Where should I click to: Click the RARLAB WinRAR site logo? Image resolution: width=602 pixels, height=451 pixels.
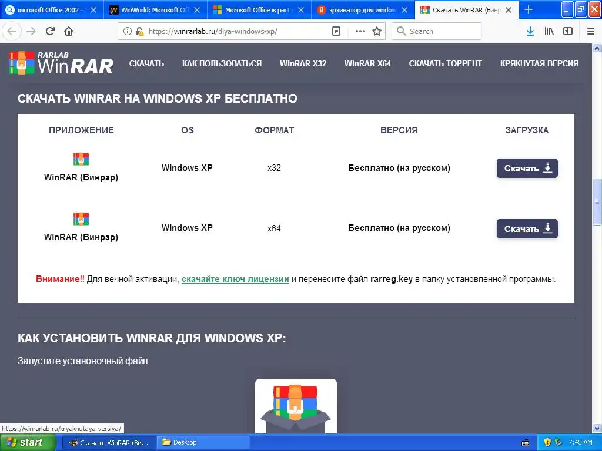(x=61, y=63)
